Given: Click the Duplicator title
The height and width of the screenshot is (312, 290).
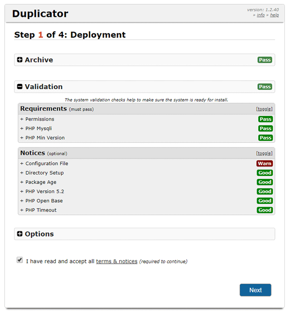Looking at the screenshot, I should tap(40, 14).
